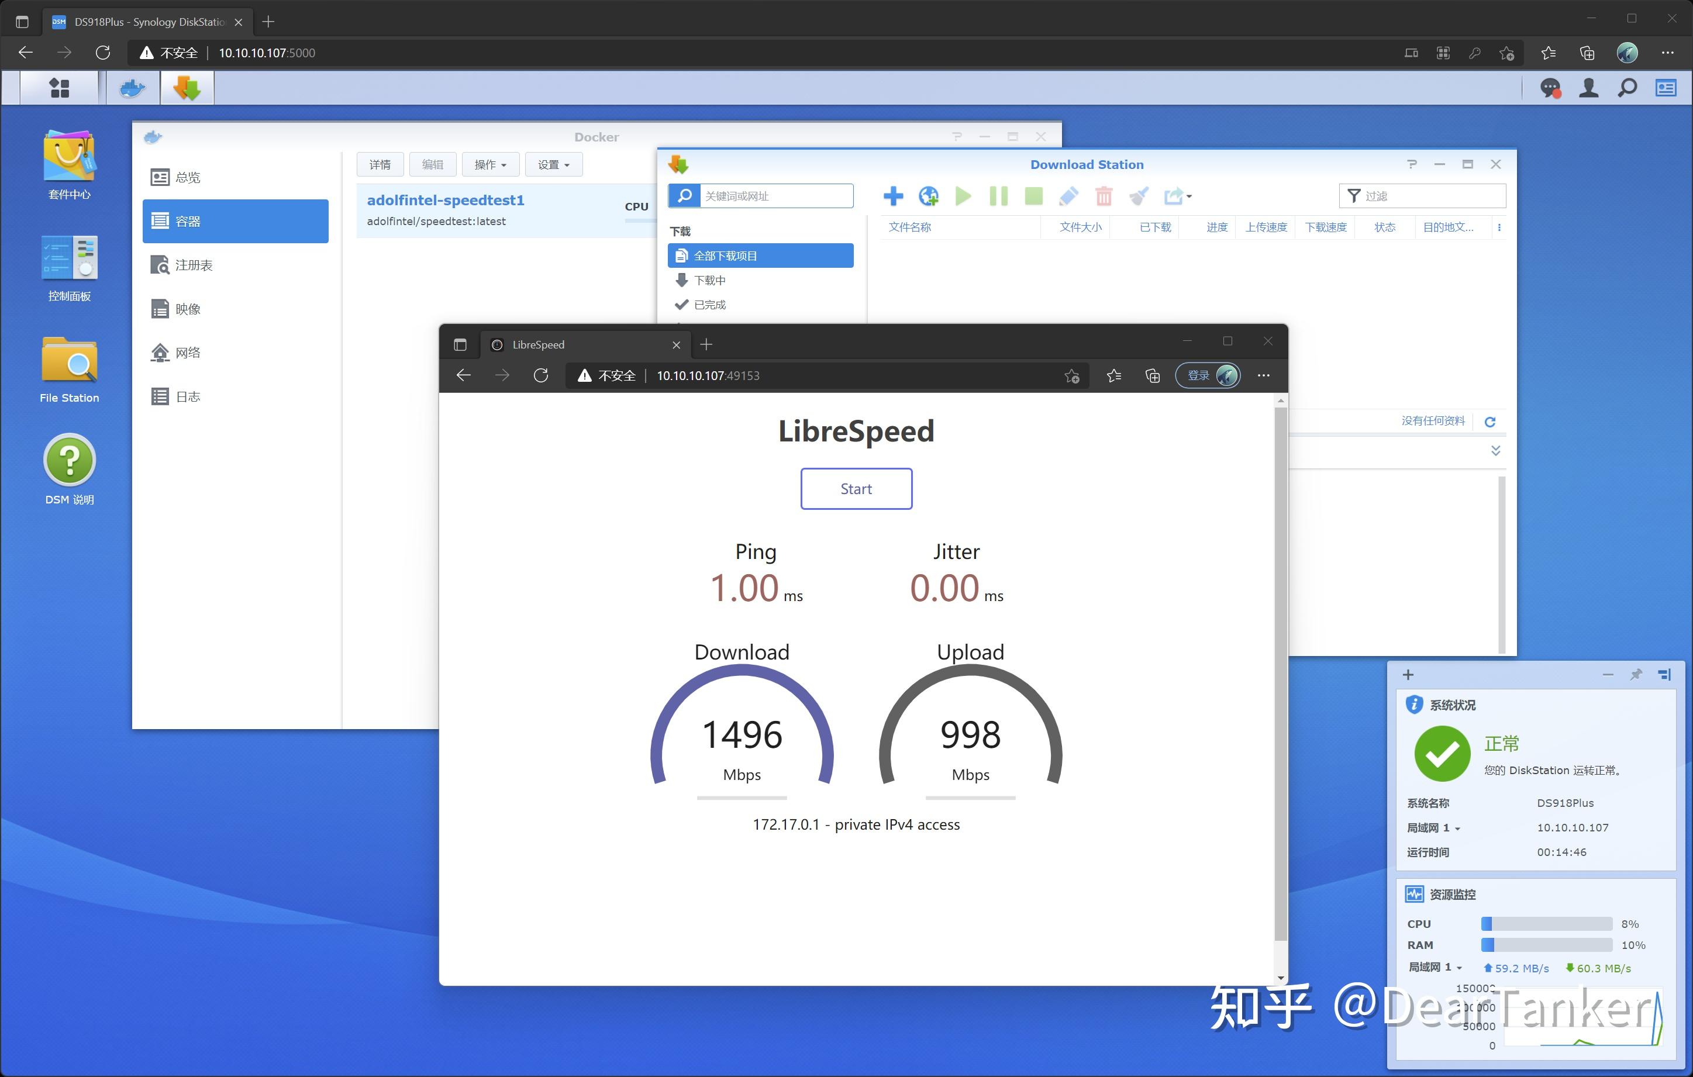Open Docker 映像 section
Screen dimensions: 1693x1077
coord(236,309)
